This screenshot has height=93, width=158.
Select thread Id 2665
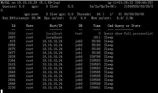(12, 76)
